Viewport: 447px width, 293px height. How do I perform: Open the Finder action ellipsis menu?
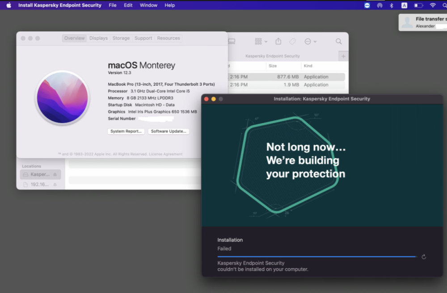(311, 42)
